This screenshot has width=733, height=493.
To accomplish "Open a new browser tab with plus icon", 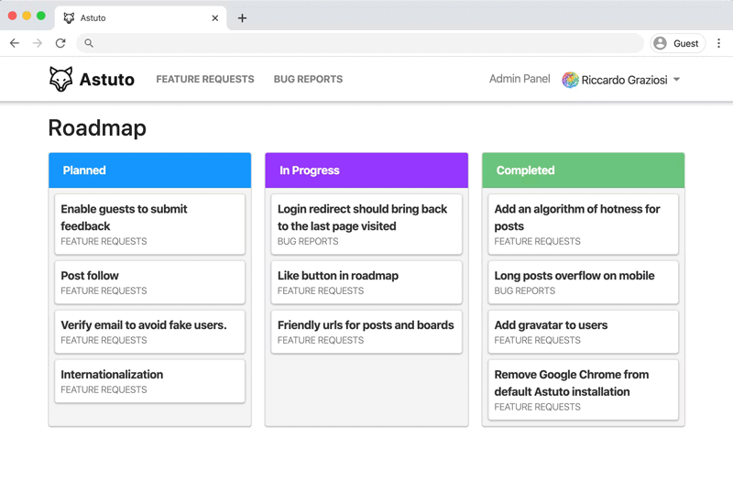I will (x=242, y=18).
